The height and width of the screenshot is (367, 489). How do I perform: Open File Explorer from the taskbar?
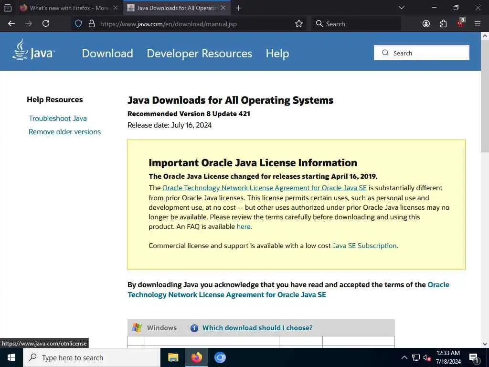173,357
